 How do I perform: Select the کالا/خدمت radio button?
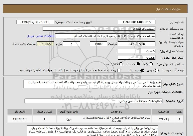[121, 64]
